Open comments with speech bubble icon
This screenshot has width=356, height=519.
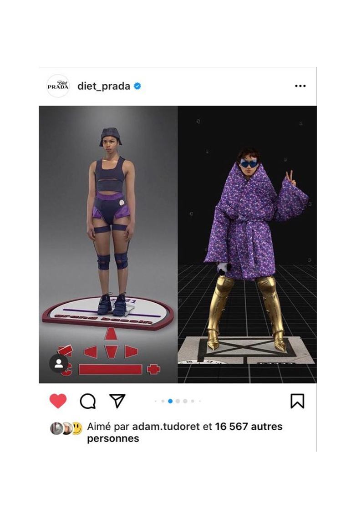pyautogui.click(x=88, y=401)
